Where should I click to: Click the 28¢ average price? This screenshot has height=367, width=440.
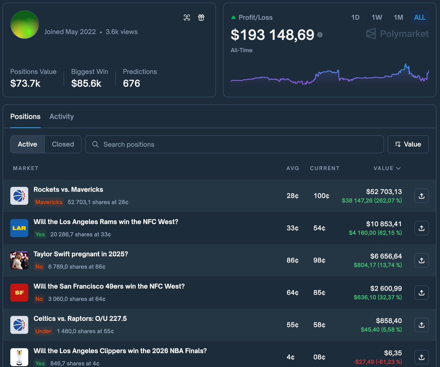(x=293, y=196)
